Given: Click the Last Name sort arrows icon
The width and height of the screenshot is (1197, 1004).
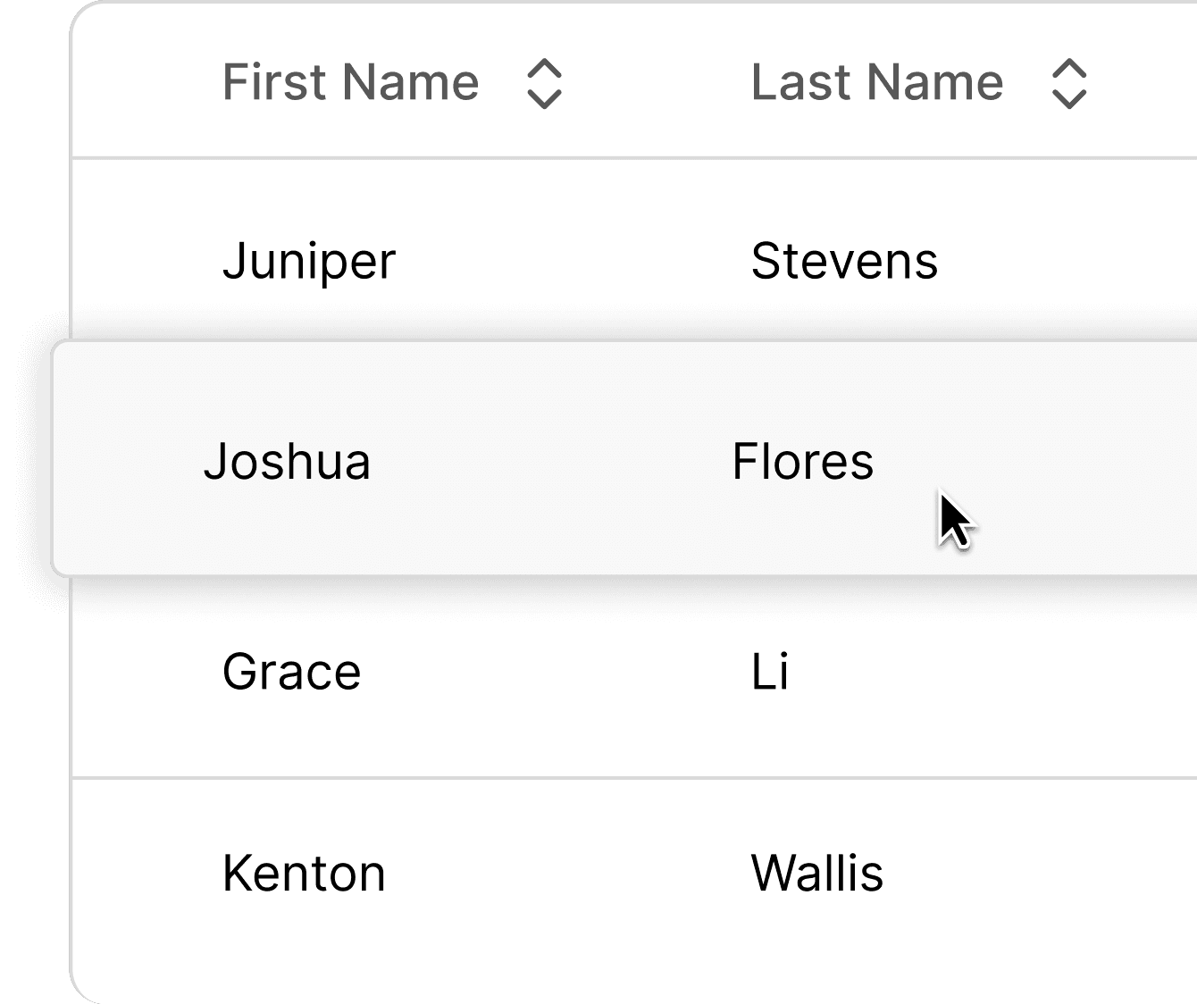Looking at the screenshot, I should [1069, 84].
